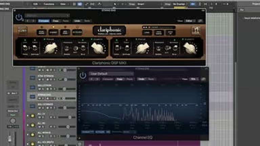Go to next preset in Clariphonic header
The image size is (260, 146).
(33, 21)
